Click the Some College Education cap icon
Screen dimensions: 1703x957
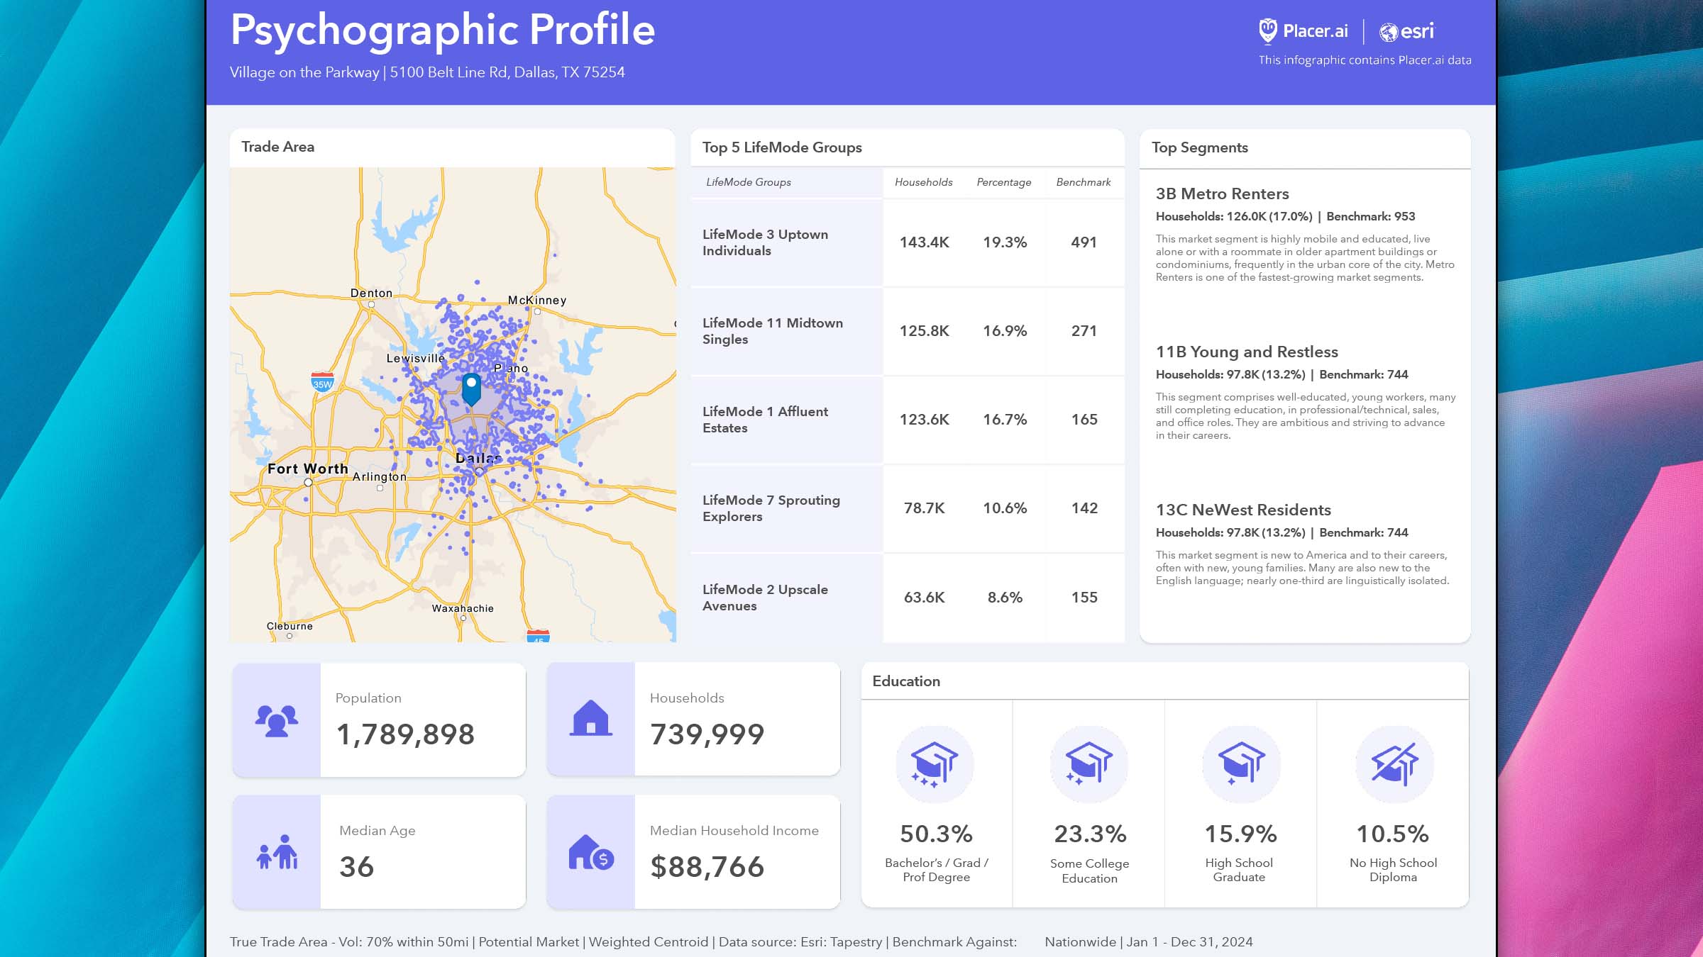[1089, 764]
